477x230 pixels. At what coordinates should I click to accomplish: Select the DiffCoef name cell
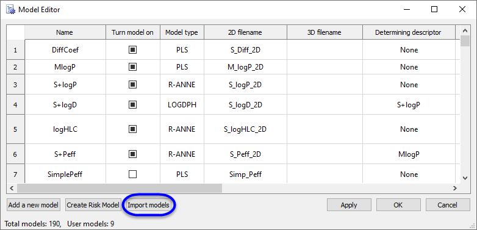(x=65, y=50)
